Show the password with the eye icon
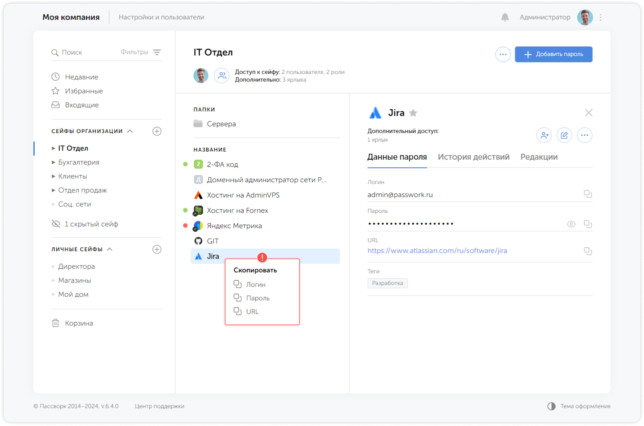Screen dimensions: 644x426 point(571,224)
